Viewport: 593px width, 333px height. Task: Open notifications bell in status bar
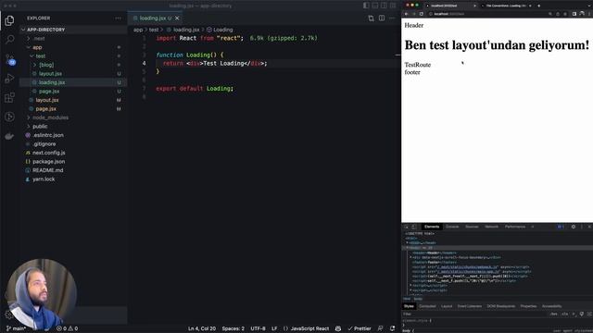pos(393,328)
